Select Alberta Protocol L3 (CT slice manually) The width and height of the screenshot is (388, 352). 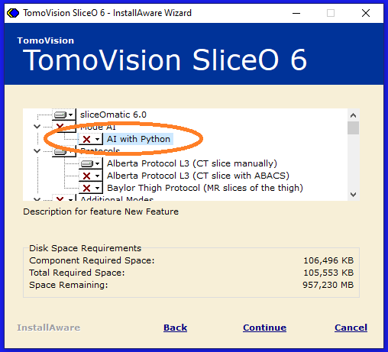click(x=192, y=163)
